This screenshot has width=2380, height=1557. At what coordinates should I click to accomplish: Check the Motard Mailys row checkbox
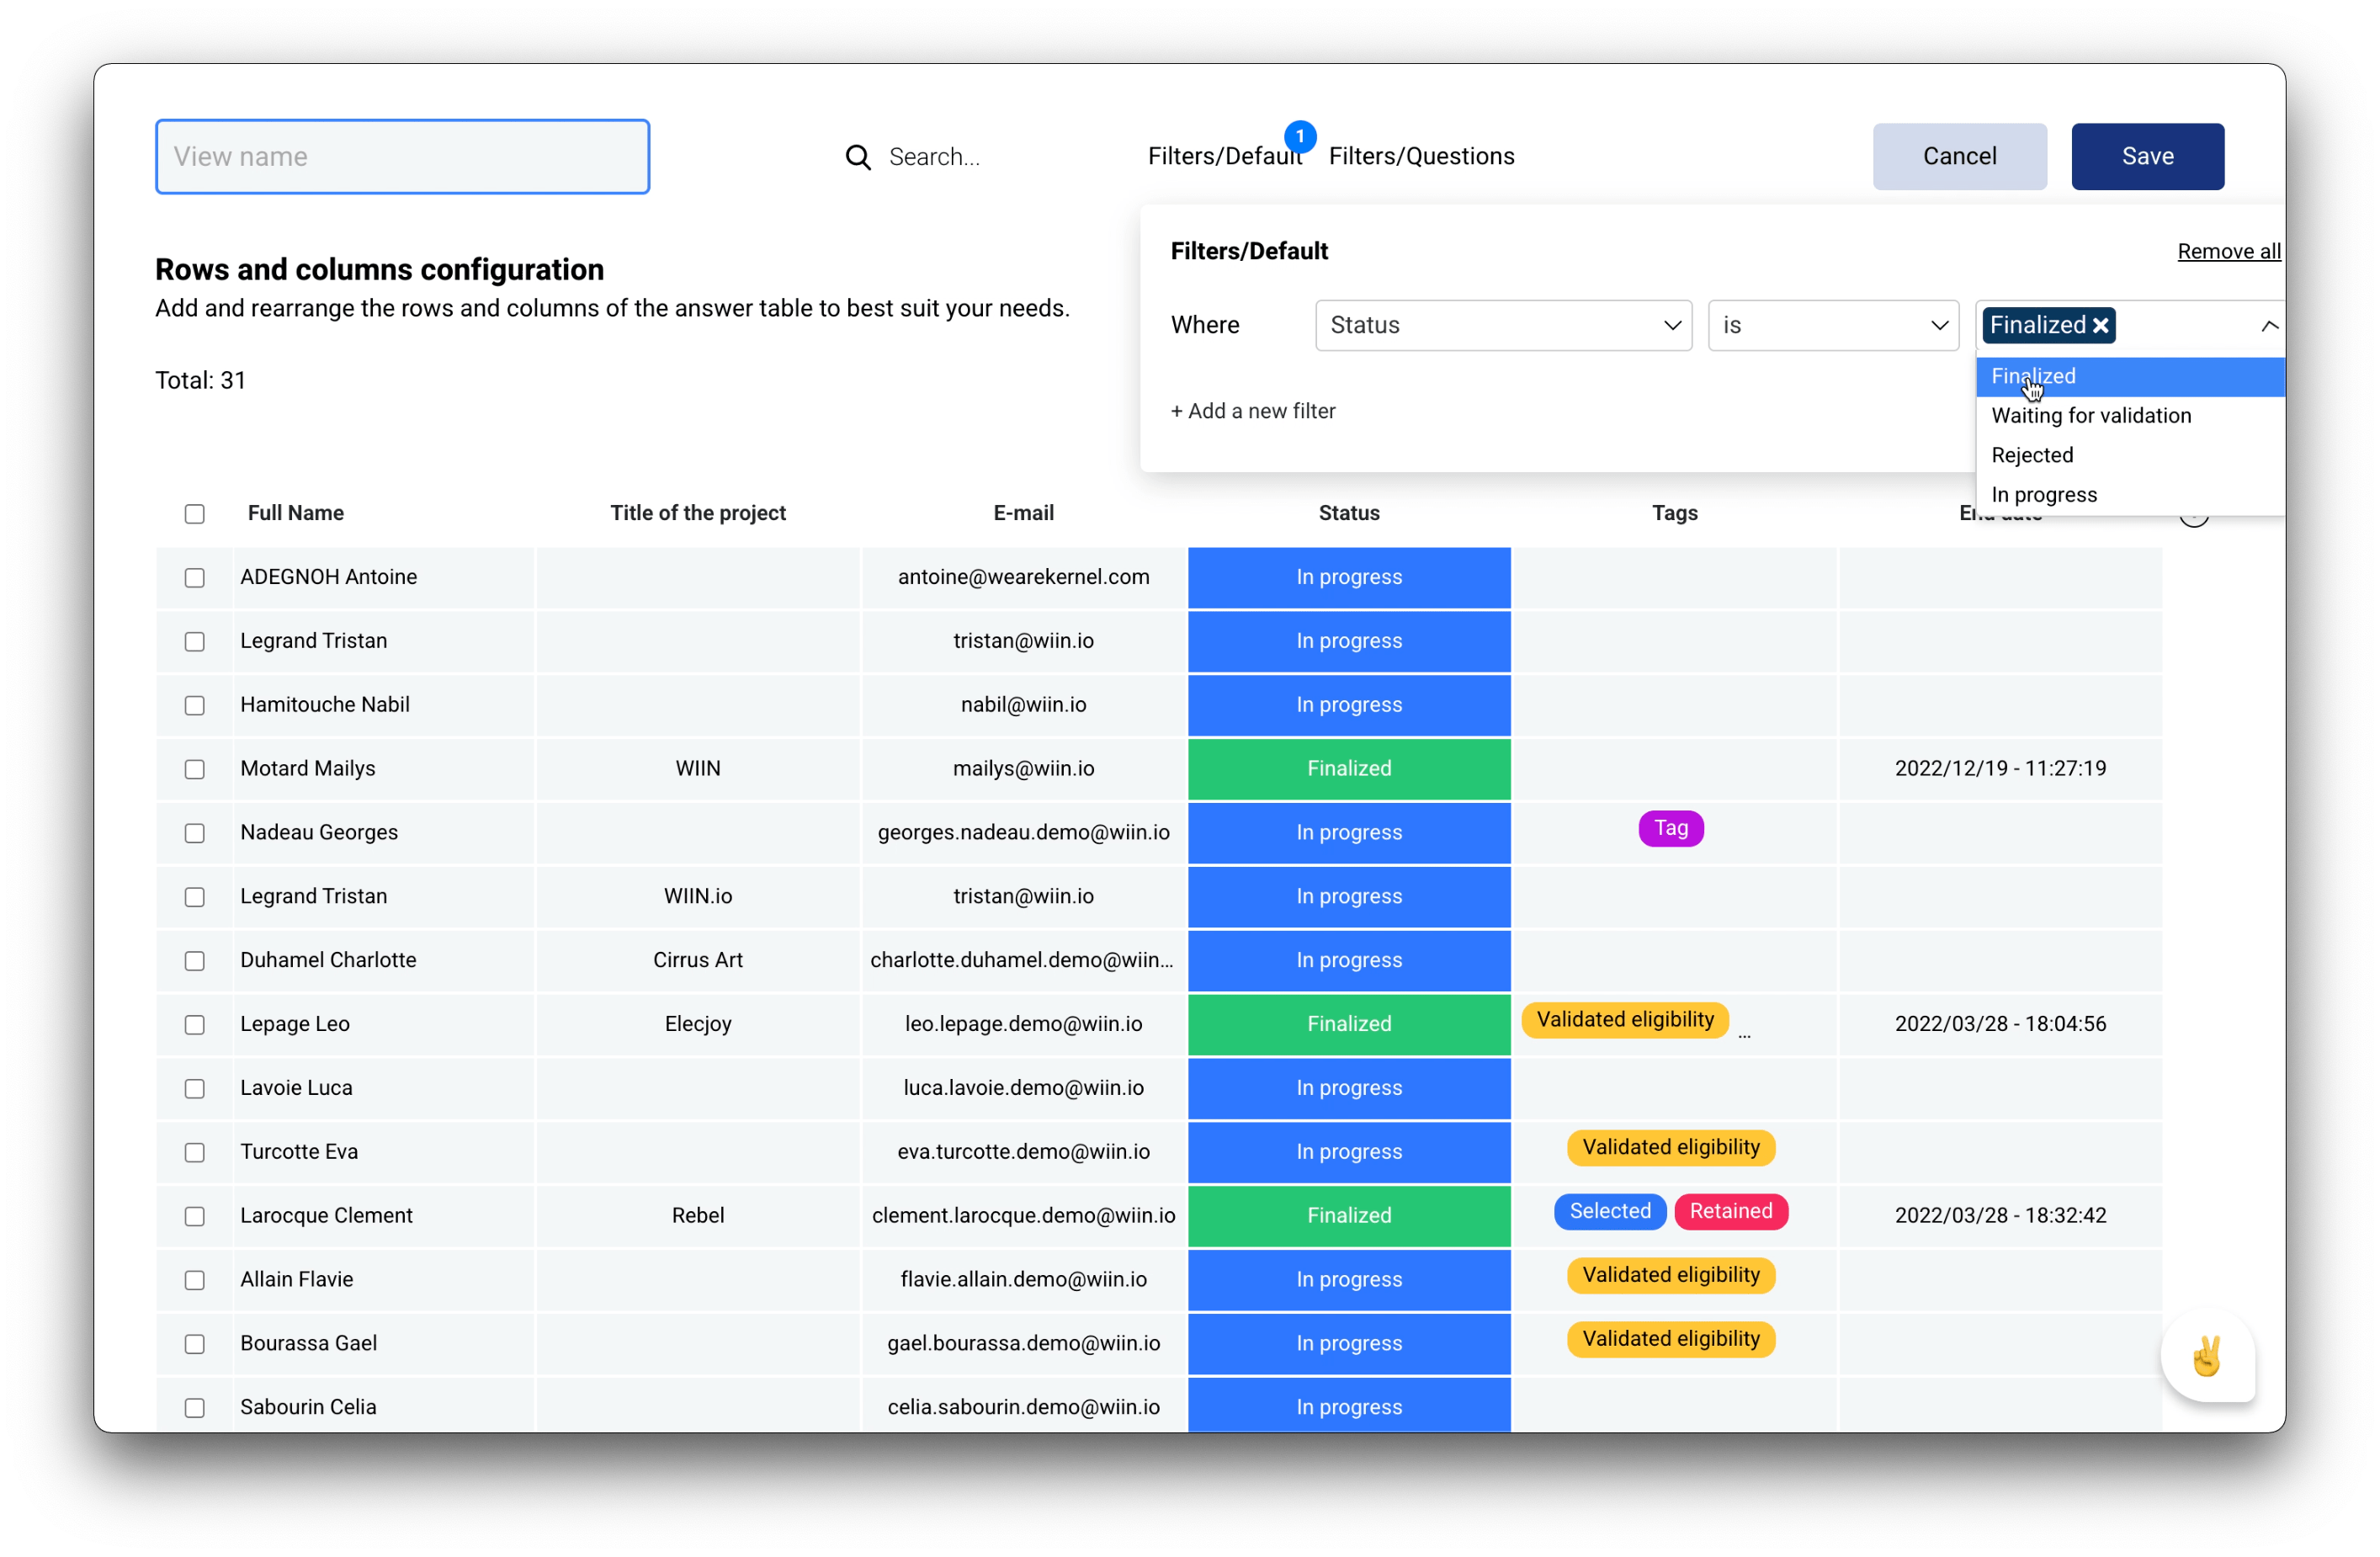[x=195, y=769]
